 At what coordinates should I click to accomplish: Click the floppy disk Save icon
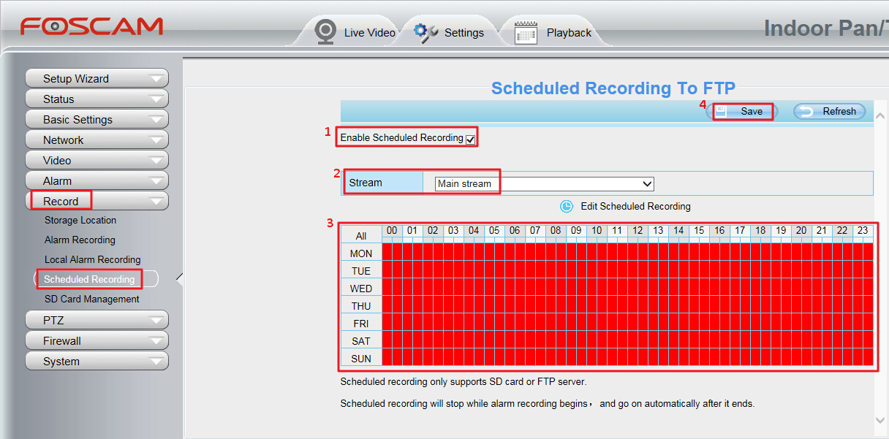coord(721,111)
